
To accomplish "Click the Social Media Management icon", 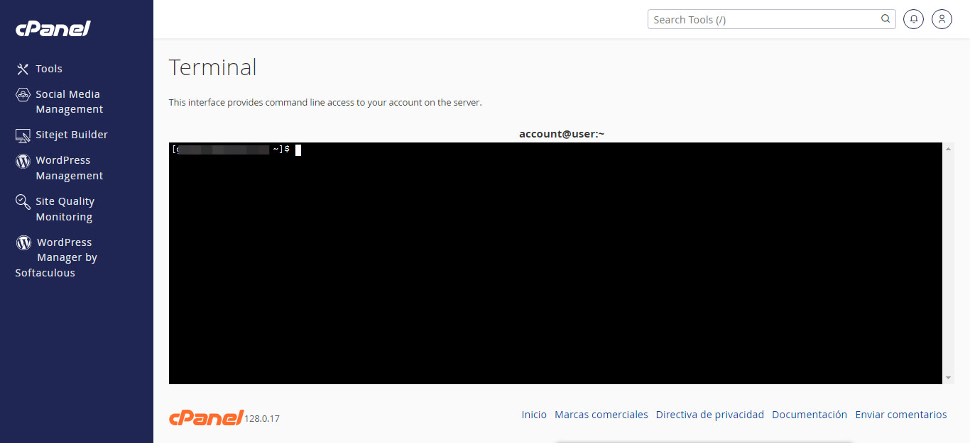I will (23, 94).
